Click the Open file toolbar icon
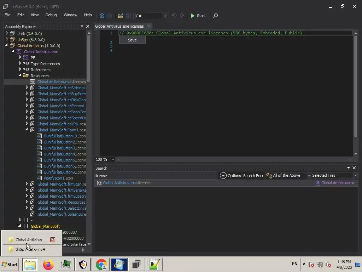Viewport: 362px width, 272px height. tap(120, 16)
